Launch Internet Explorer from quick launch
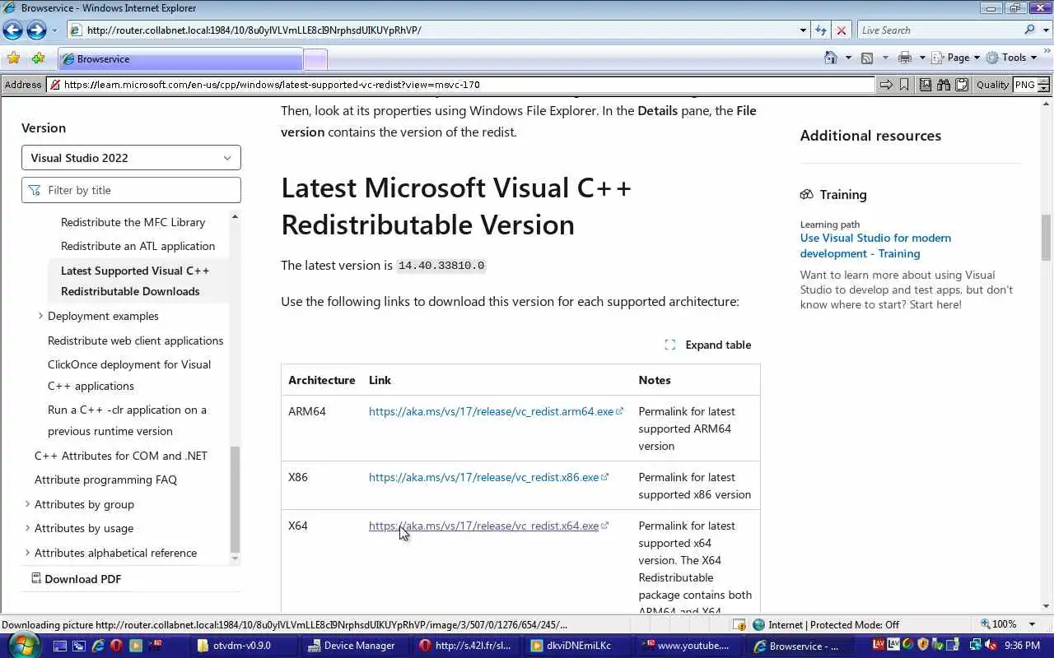The width and height of the screenshot is (1054, 658). pos(97,646)
